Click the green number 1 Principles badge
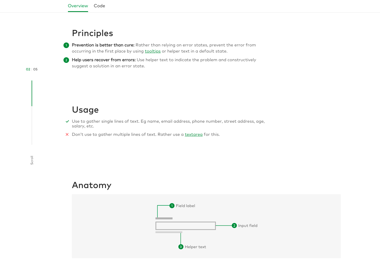 pyautogui.click(x=66, y=45)
